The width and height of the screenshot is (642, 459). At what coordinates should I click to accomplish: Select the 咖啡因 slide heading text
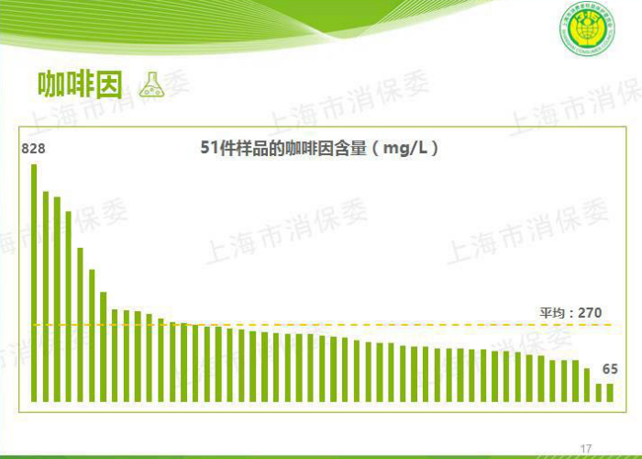pyautogui.click(x=79, y=84)
